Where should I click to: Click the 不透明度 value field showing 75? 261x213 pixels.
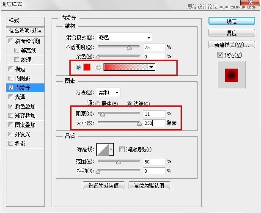click(x=154, y=47)
